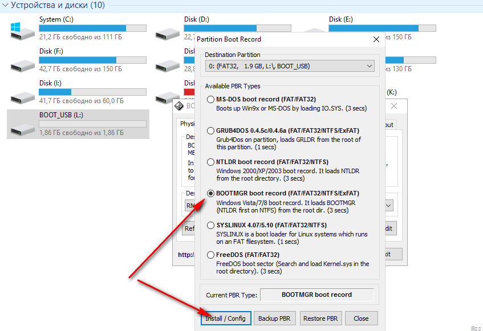This screenshot has width=483, height=331.
Task: Select the NTLDR boot record option
Action: (x=211, y=162)
